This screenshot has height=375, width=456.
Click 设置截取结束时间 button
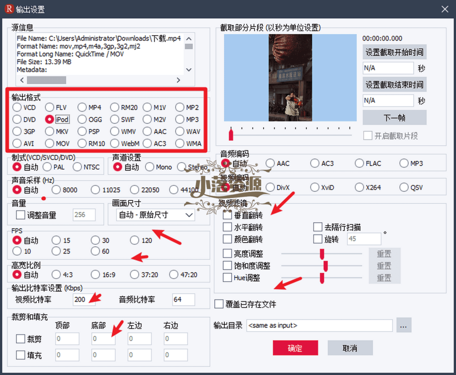[395, 85]
